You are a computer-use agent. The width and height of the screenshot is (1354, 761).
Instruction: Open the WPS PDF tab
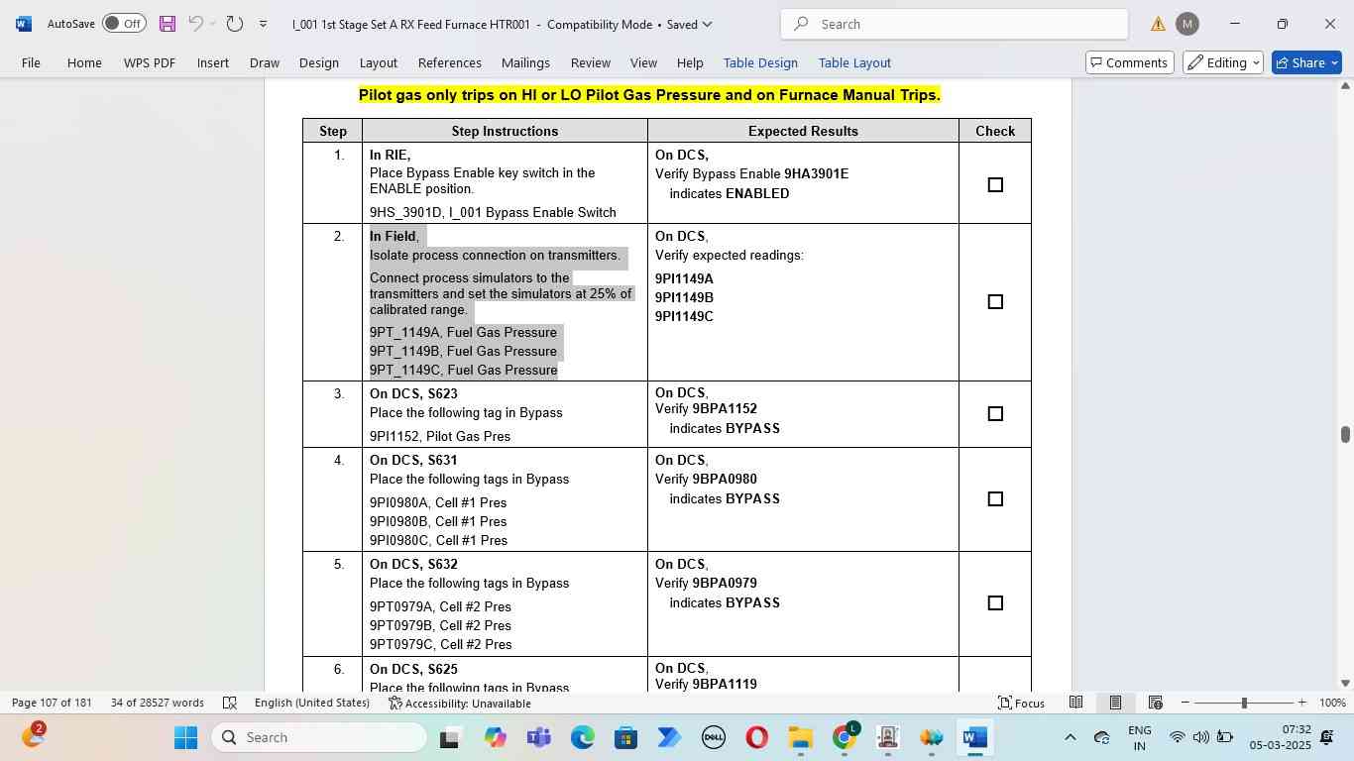150,62
